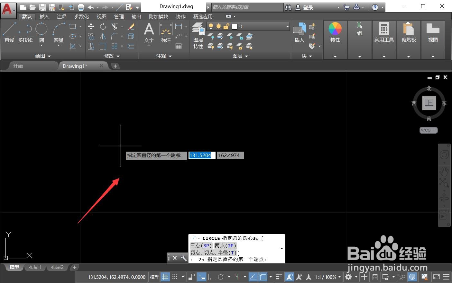The height and width of the screenshot is (283, 452).
Task: Toggle dynamic input in the status bar
Action: coord(202,277)
